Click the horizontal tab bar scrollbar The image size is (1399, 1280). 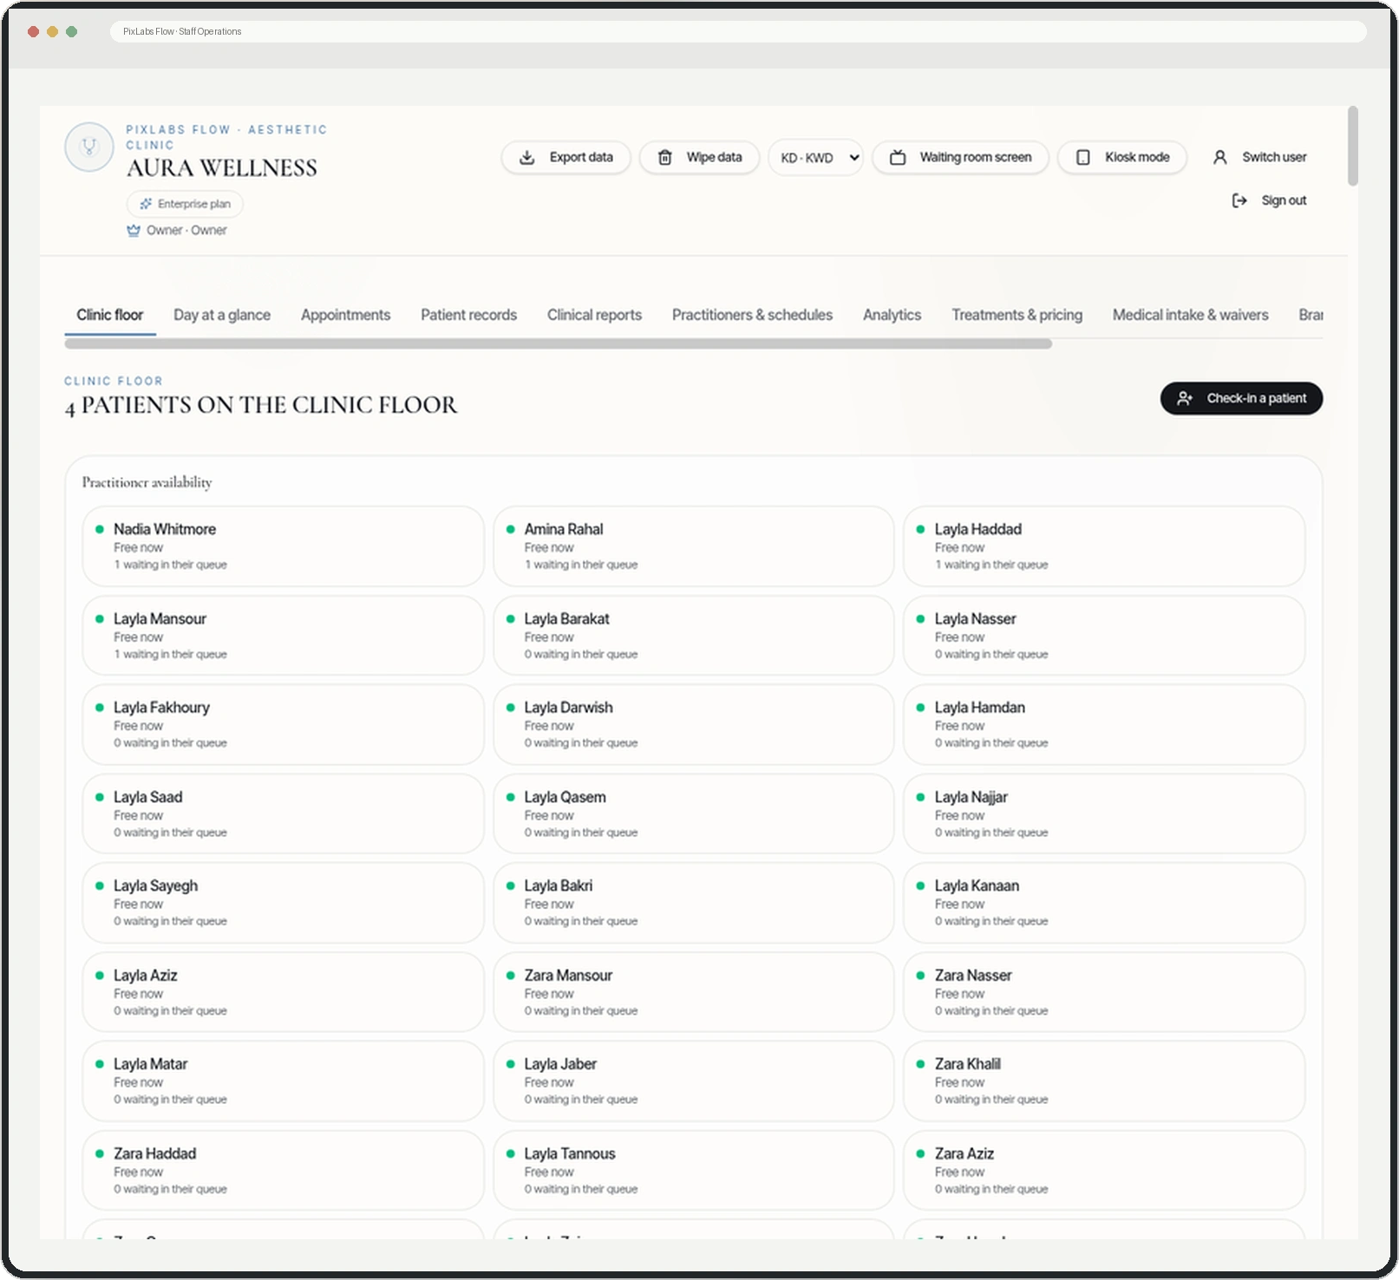[x=559, y=344]
